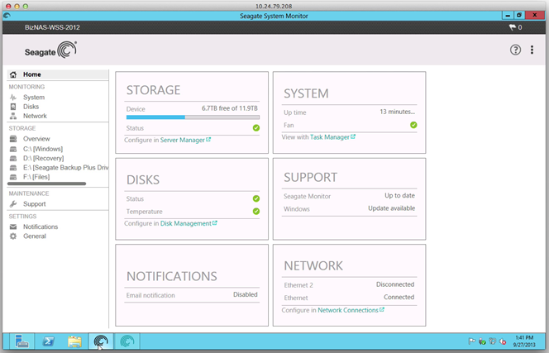Launch PowerShell from taskbar
The height and width of the screenshot is (353, 549).
[x=48, y=341]
